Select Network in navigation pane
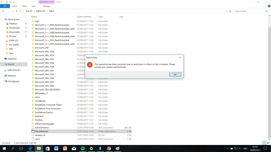This screenshot has width=271, height=152. 12,76
